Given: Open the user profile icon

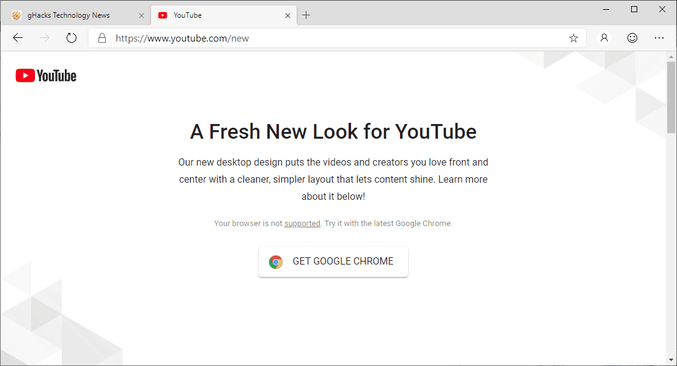Looking at the screenshot, I should [604, 38].
